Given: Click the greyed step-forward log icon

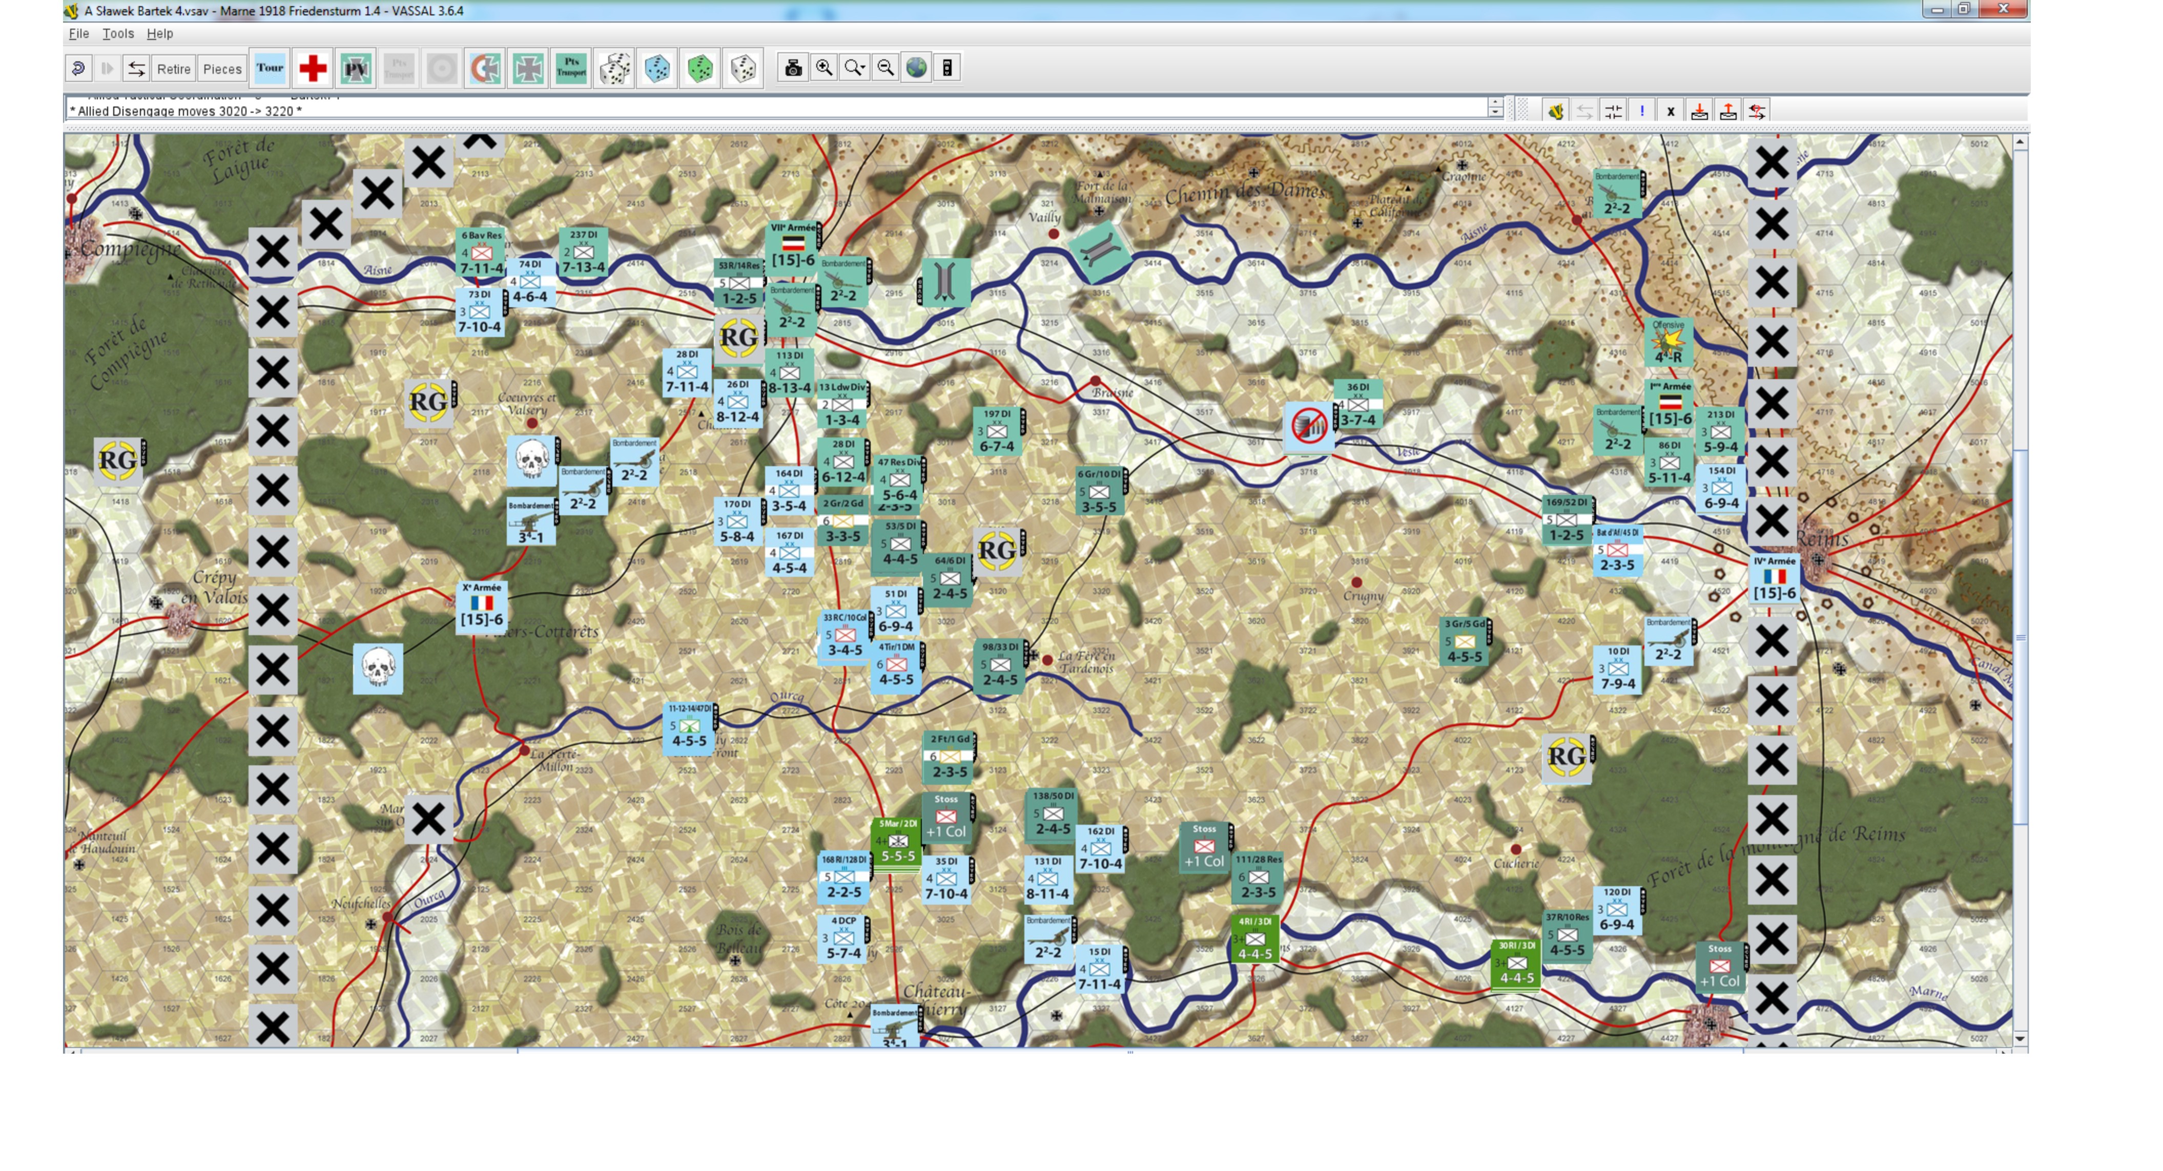Looking at the screenshot, I should click(108, 69).
